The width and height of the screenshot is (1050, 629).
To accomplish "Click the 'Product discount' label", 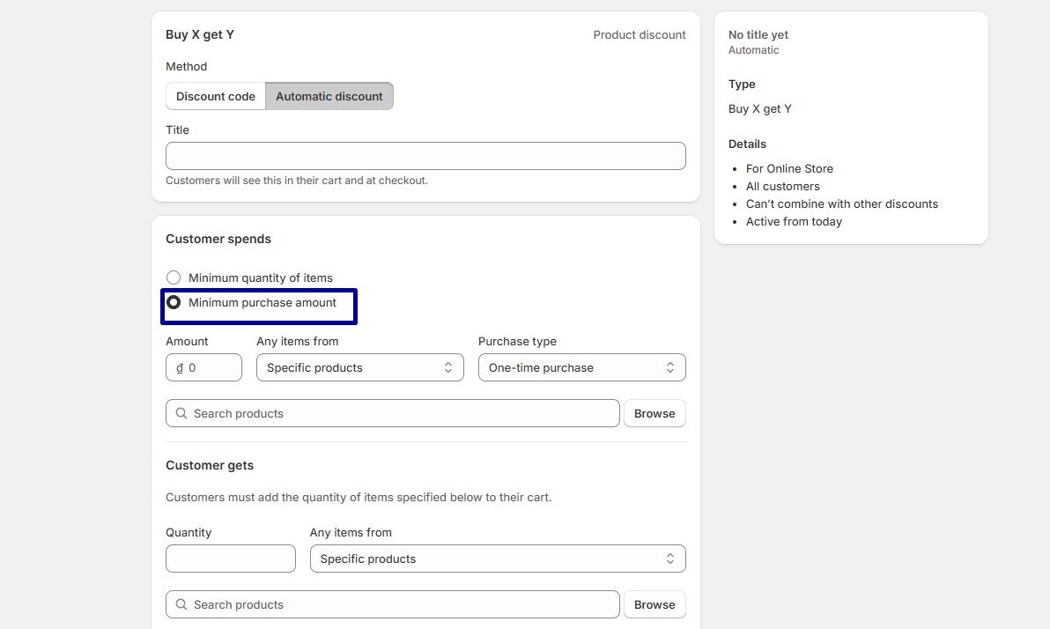I will pos(640,35).
